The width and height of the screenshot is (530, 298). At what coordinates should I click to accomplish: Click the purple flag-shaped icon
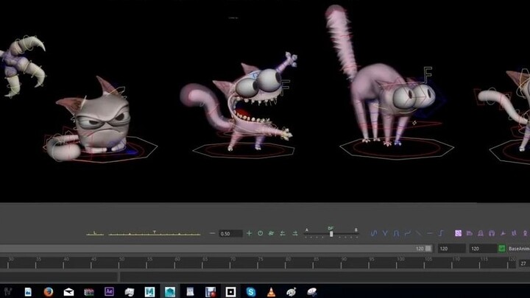[470, 233]
